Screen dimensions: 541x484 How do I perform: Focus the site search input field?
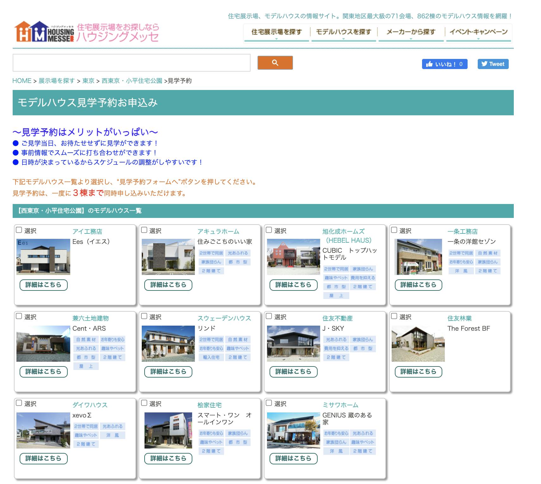pos(131,63)
